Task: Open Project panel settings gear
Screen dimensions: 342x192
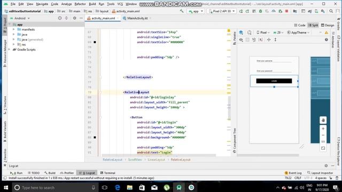Action: [x=75, y=18]
